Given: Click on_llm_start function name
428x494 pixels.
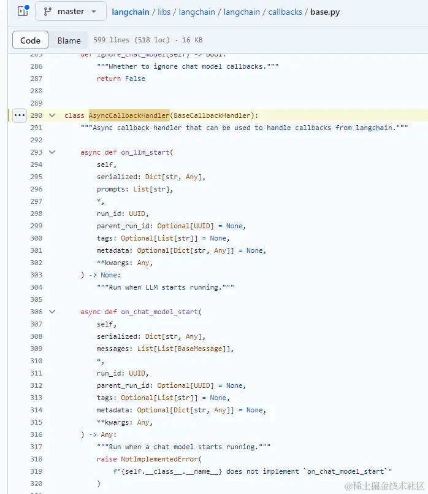Looking at the screenshot, I should 145,152.
